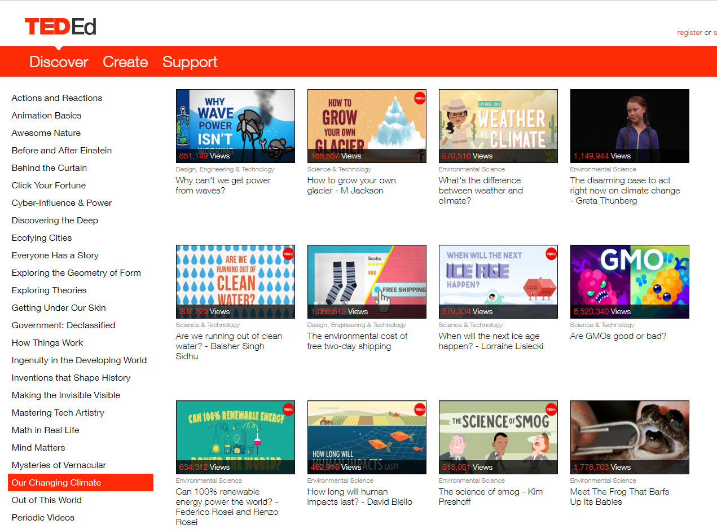This screenshot has height=529, width=717.
Task: Select Government: Declassified series
Action: pos(63,325)
